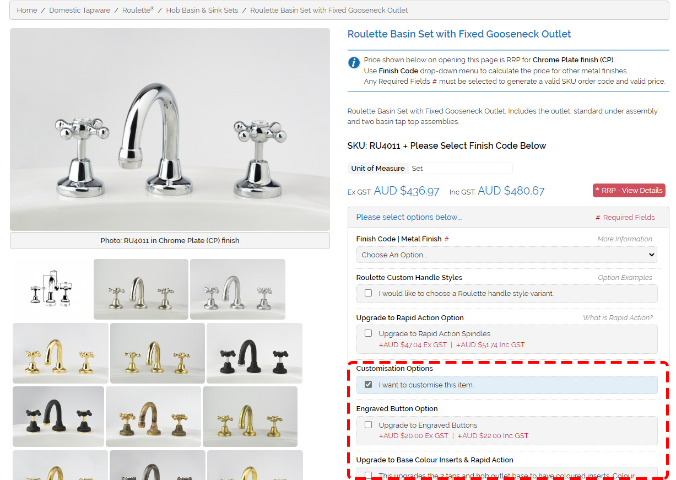
Task: View the matte black tapware thumbnail
Action: click(x=254, y=353)
